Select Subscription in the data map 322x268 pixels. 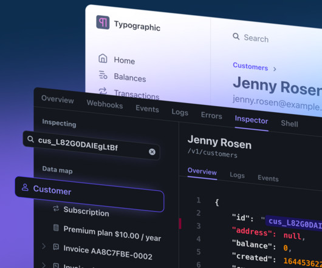tap(86, 211)
